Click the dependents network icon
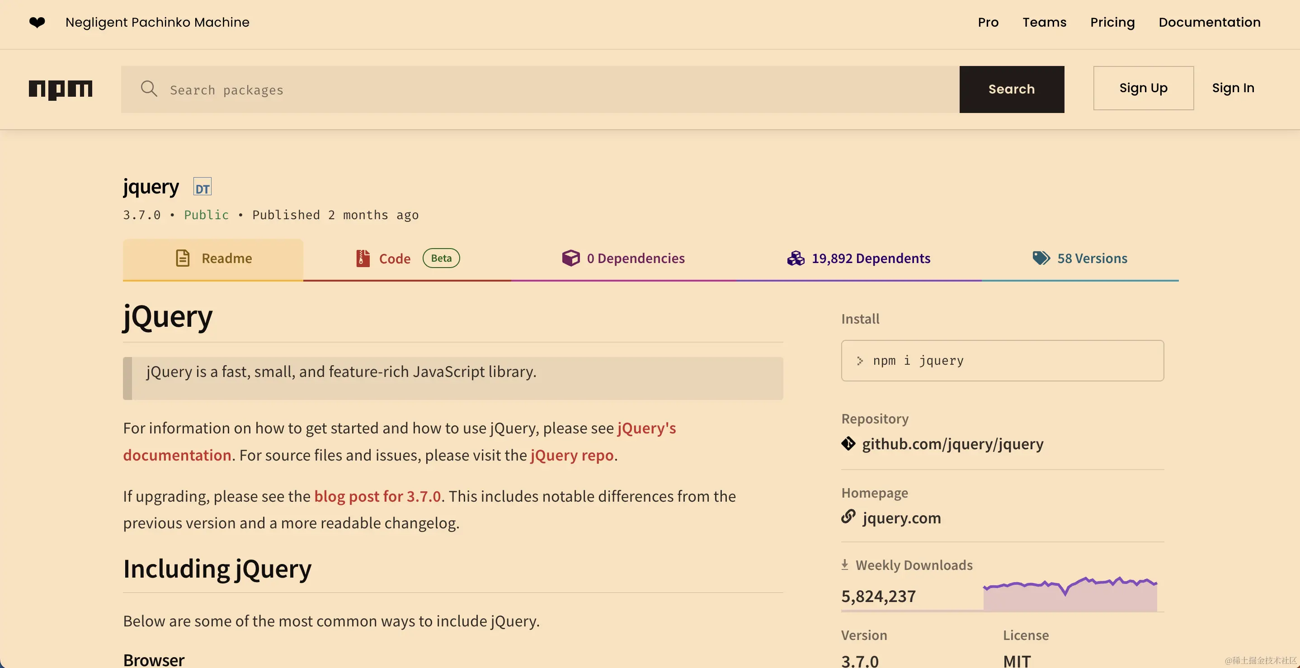 (x=796, y=258)
